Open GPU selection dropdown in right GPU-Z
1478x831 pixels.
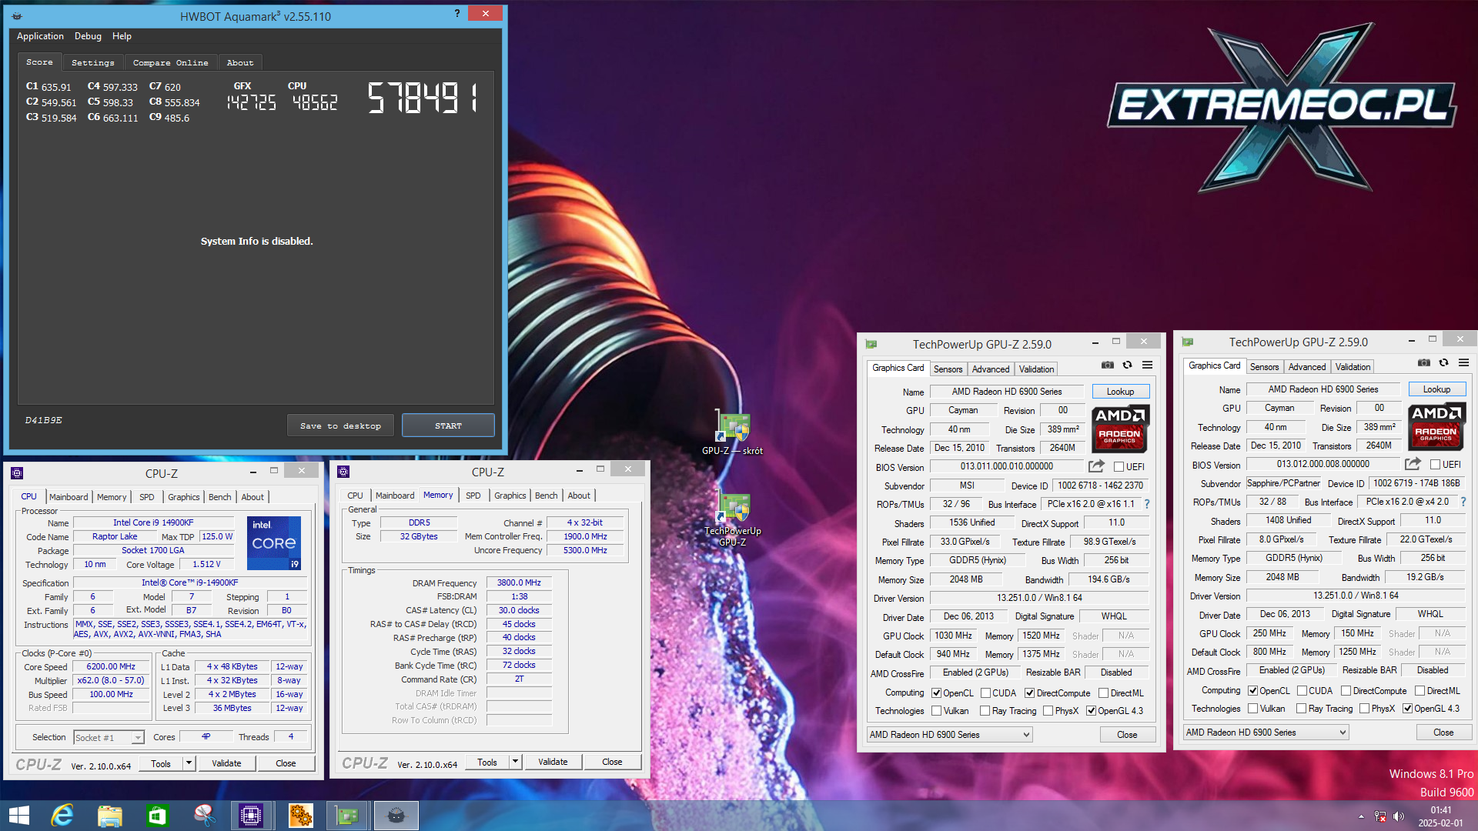[1266, 733]
